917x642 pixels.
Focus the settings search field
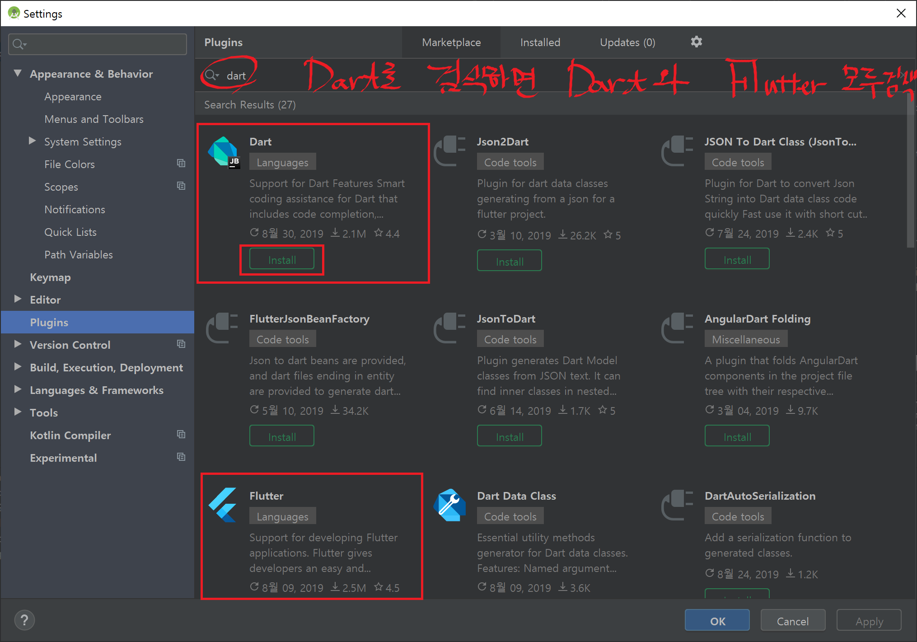(x=104, y=44)
